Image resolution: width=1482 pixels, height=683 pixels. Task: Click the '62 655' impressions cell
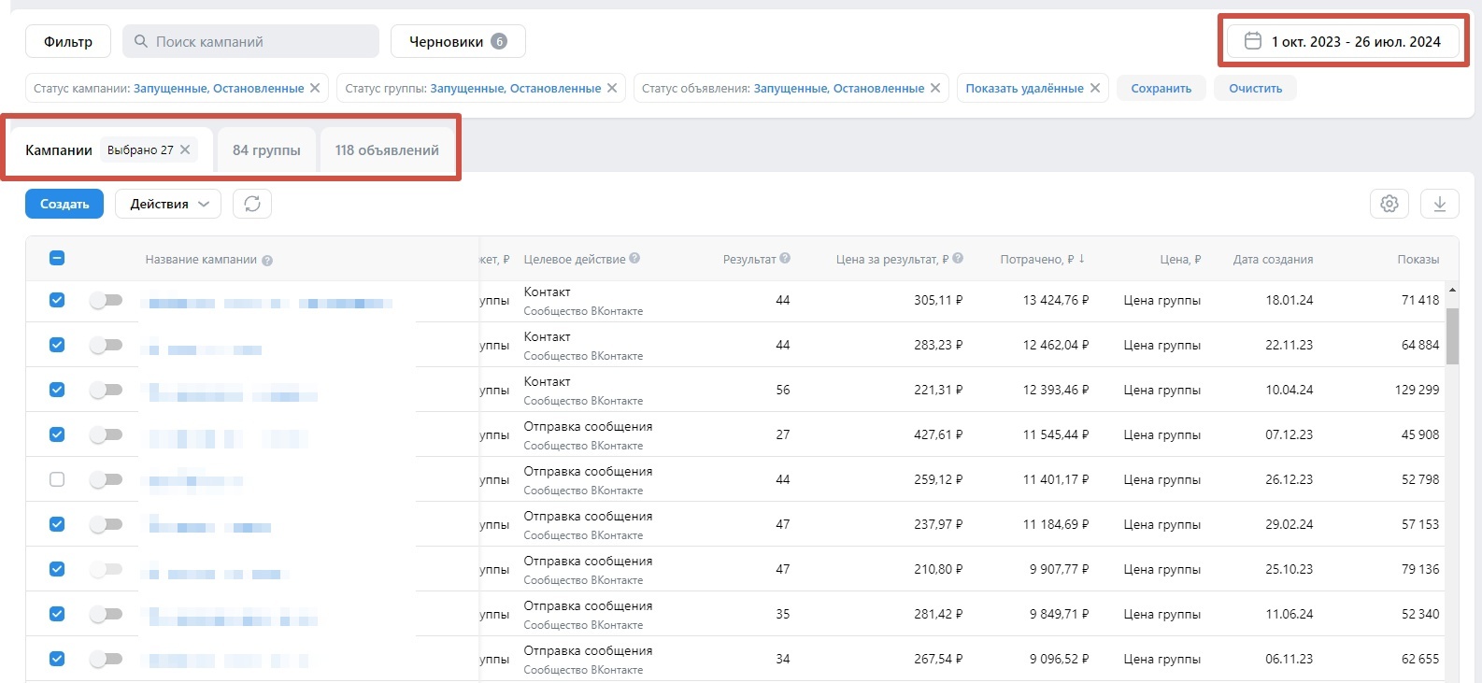pyautogui.click(x=1420, y=659)
